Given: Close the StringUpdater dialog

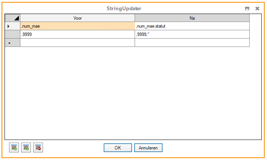Looking at the screenshot, I should [x=257, y=8].
